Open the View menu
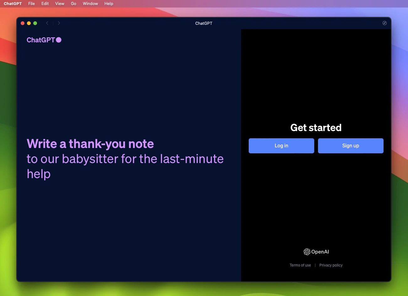The height and width of the screenshot is (296, 408). pyautogui.click(x=60, y=3)
